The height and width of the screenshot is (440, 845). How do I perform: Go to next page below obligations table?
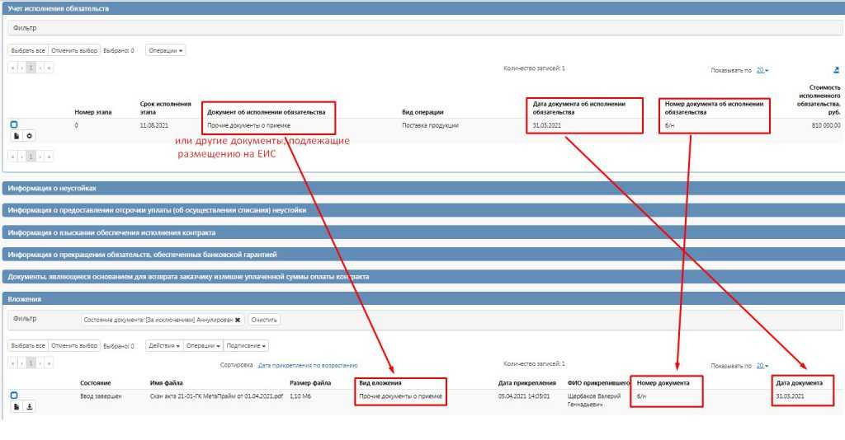coord(40,157)
